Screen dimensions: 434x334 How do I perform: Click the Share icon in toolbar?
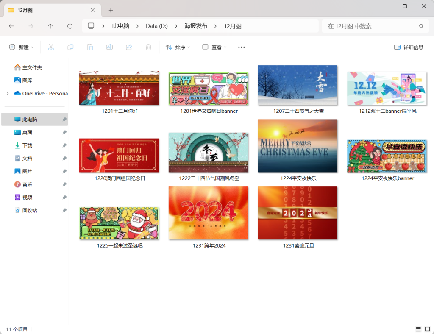(129, 47)
